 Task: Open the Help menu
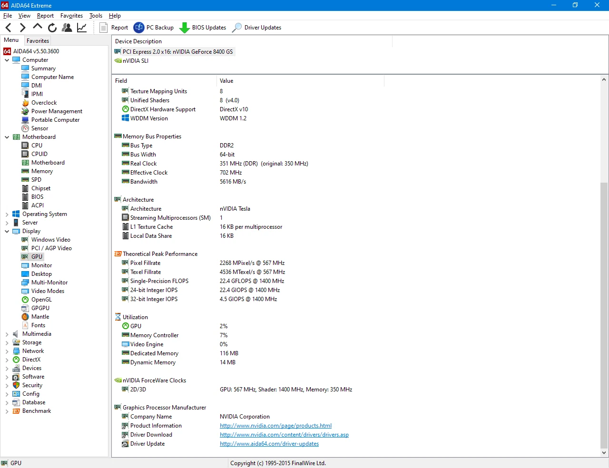115,16
